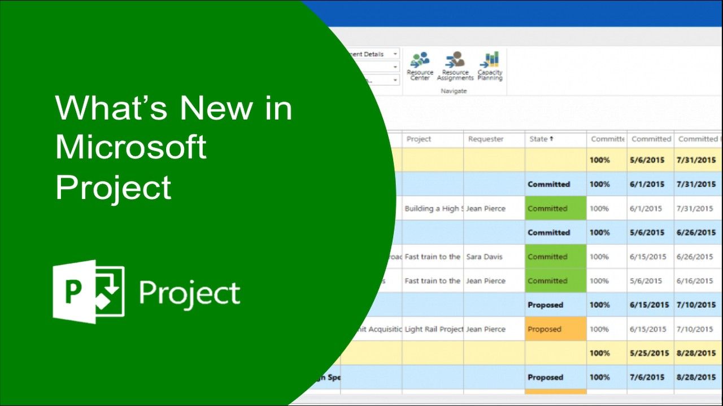Screen dimensions: 723x406
Task: Open Resource Assignments in Navigate group
Action: coord(455,66)
